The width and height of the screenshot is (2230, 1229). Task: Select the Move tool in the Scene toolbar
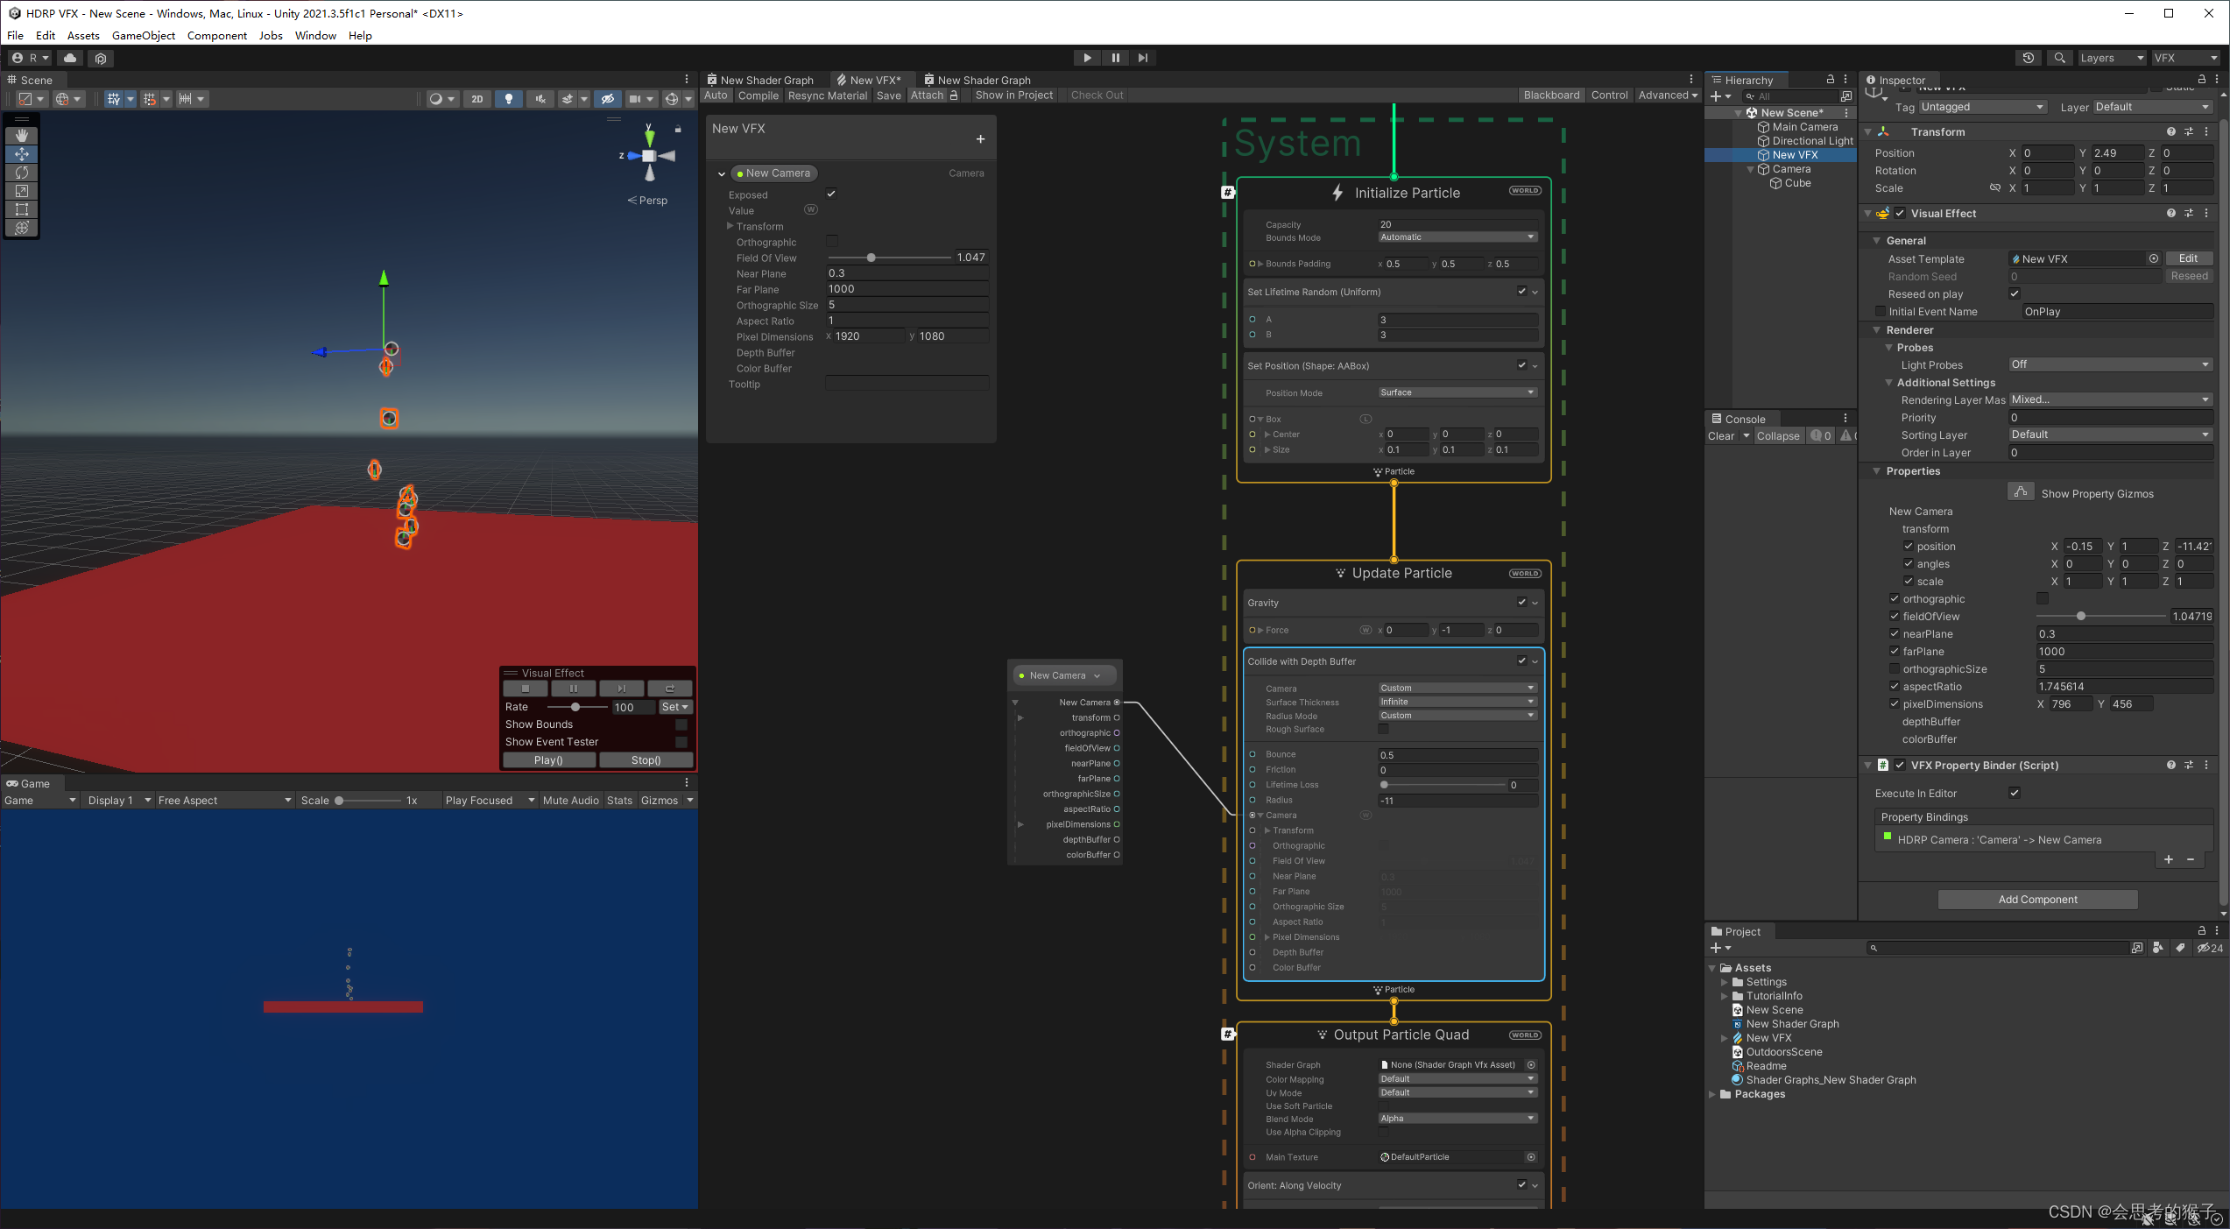(21, 154)
